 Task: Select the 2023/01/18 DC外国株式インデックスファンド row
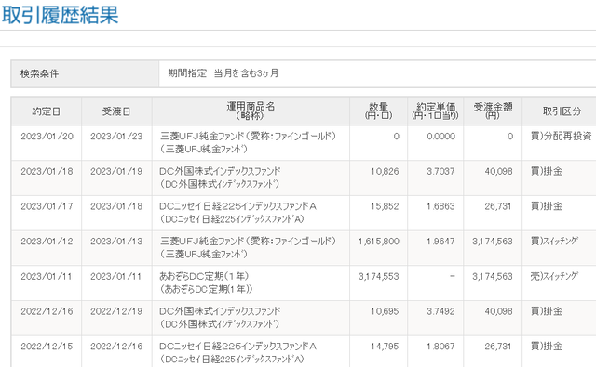(x=304, y=177)
